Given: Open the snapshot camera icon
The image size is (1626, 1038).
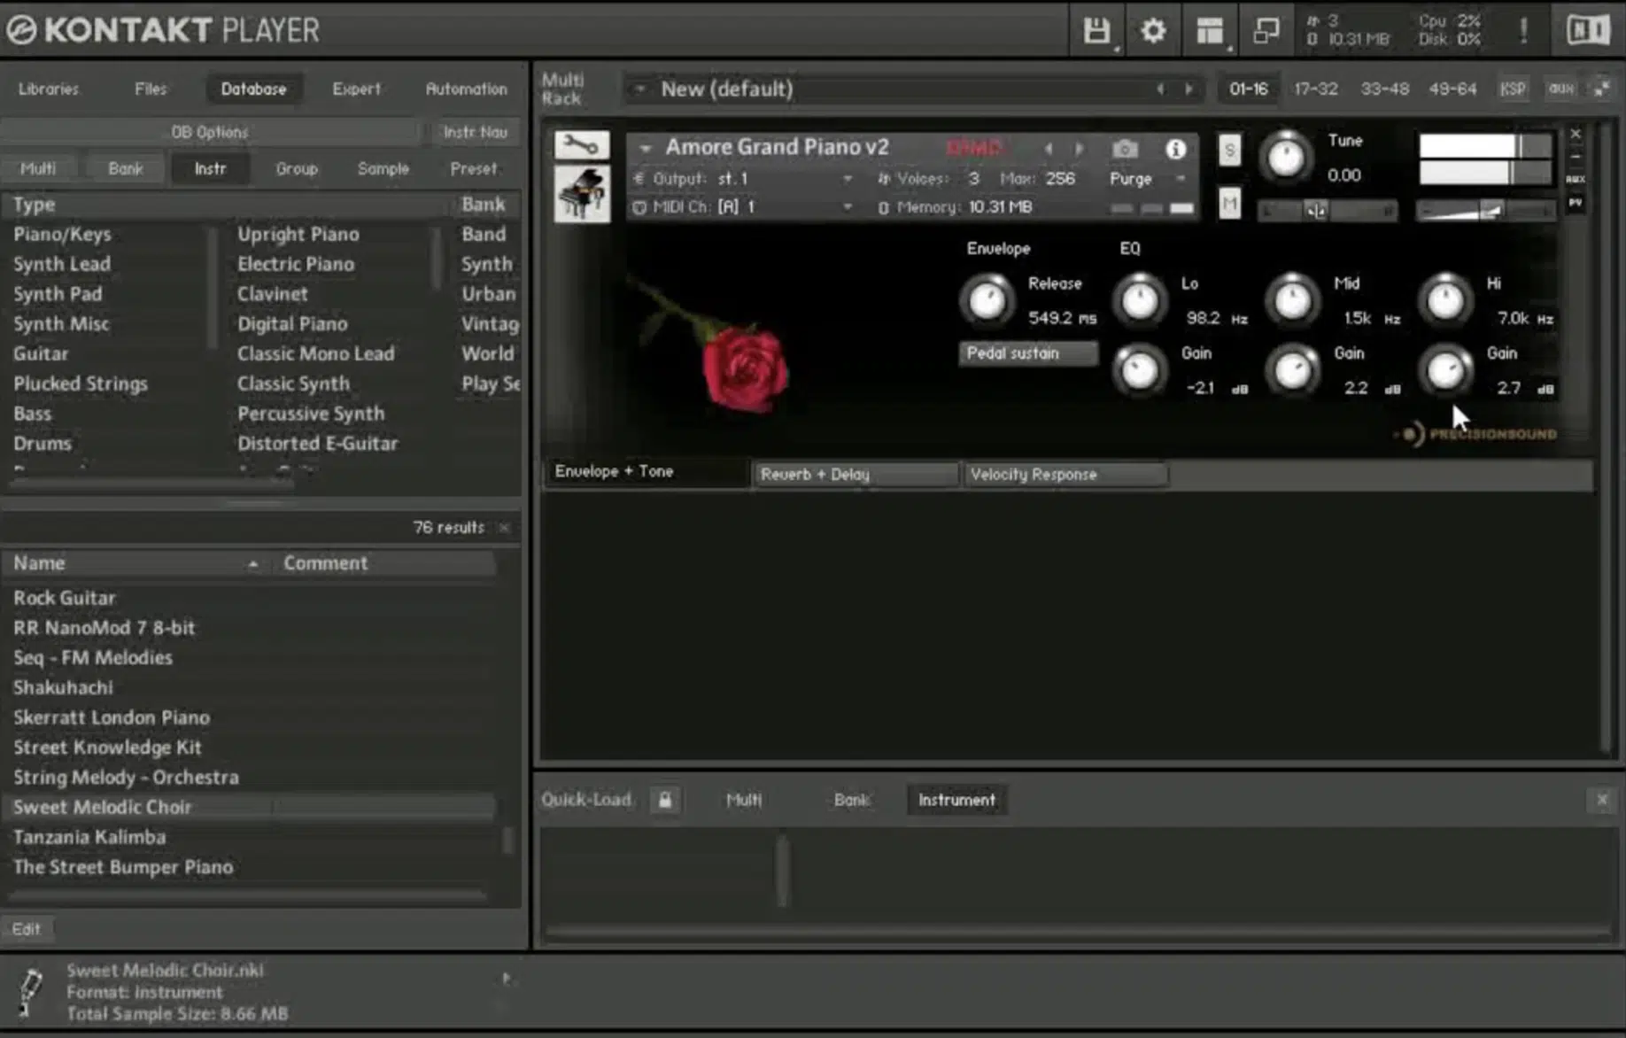Looking at the screenshot, I should pyautogui.click(x=1125, y=149).
